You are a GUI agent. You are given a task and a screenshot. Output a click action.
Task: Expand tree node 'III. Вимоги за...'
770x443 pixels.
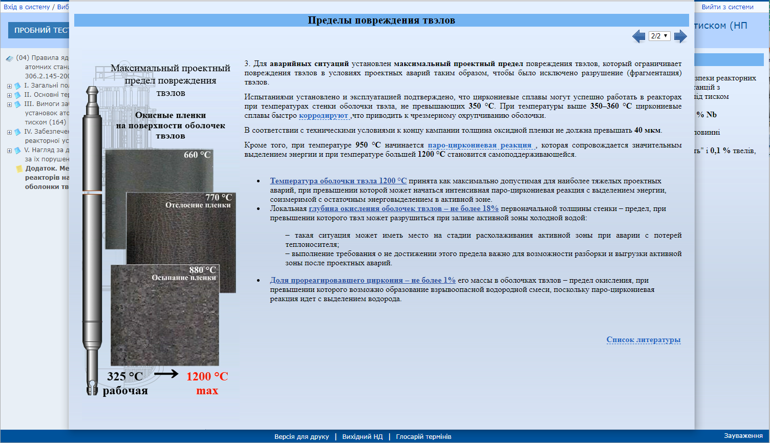pyautogui.click(x=9, y=104)
